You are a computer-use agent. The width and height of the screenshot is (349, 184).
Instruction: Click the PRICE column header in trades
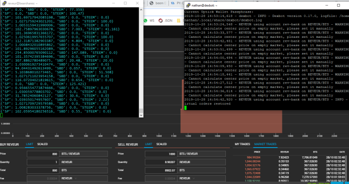pyautogui.click(x=257, y=152)
